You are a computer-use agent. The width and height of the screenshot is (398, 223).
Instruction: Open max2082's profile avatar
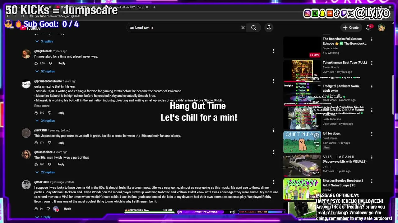click(26, 185)
